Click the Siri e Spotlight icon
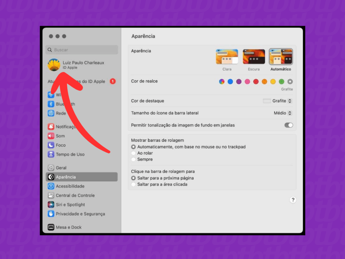 51,205
